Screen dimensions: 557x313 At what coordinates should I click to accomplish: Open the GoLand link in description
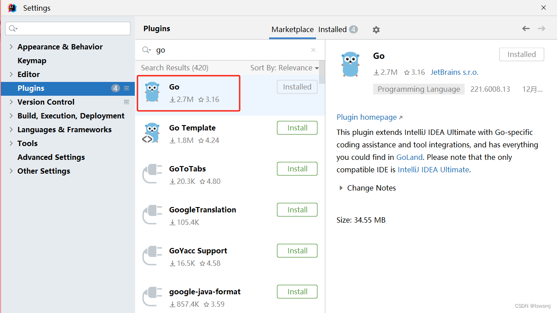pos(408,157)
